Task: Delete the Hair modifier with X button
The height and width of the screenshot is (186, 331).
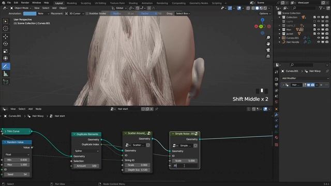Action: [x=321, y=85]
